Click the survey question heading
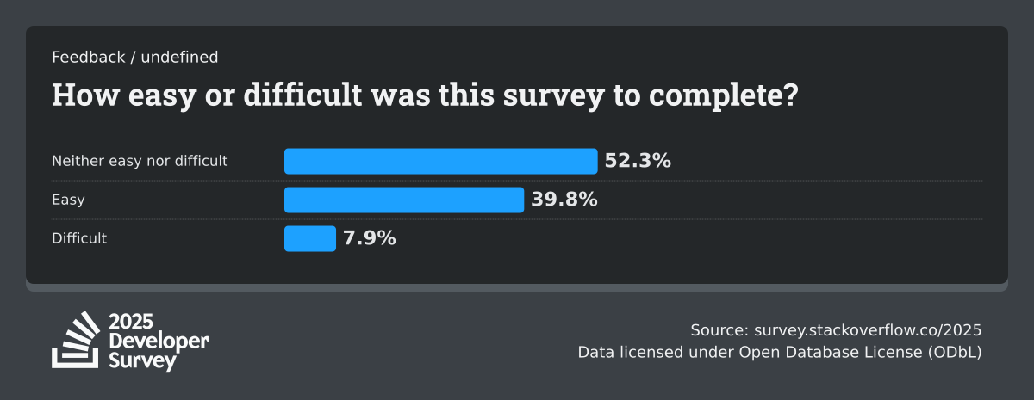 click(x=425, y=95)
